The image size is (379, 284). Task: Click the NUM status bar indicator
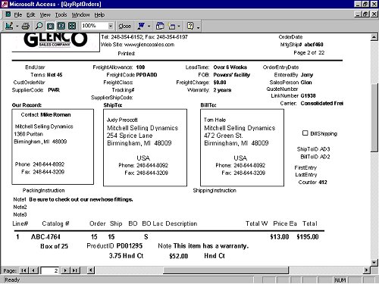click(x=340, y=280)
